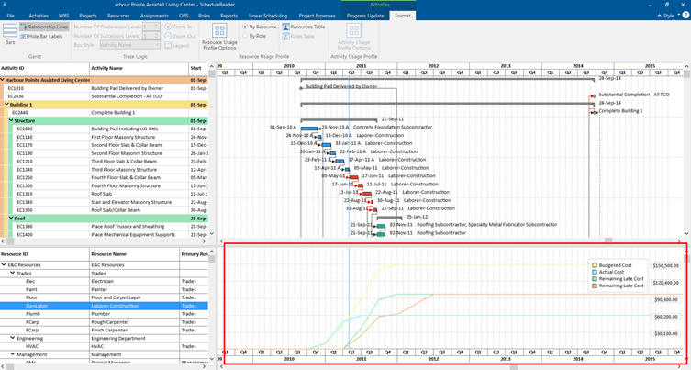Click the Zoom In icon
The width and height of the screenshot is (691, 370).
(x=168, y=27)
